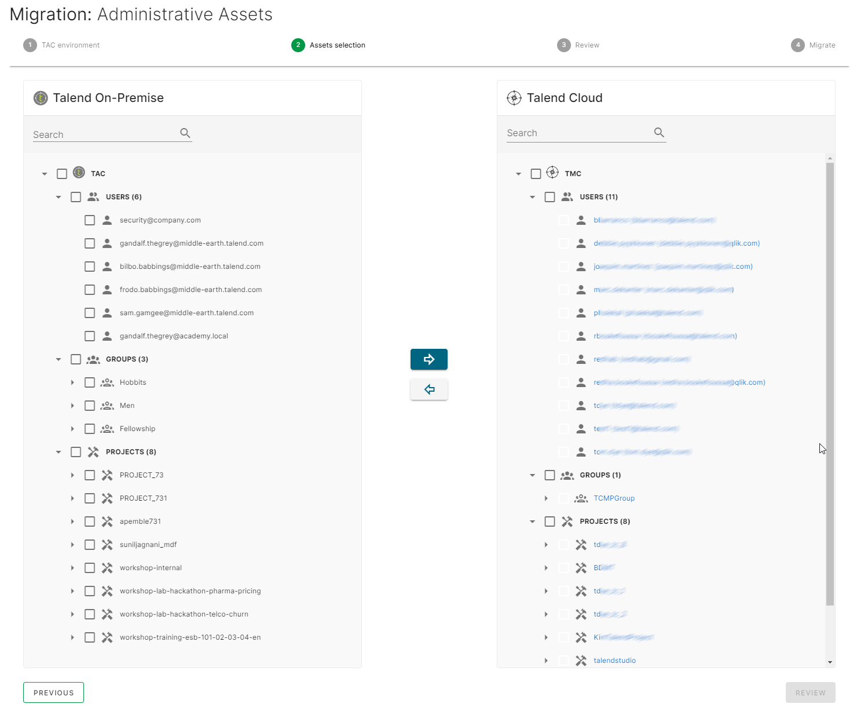Click the PROJECTS icon in the TMC tree
Screen dimensions: 857x722
566,521
